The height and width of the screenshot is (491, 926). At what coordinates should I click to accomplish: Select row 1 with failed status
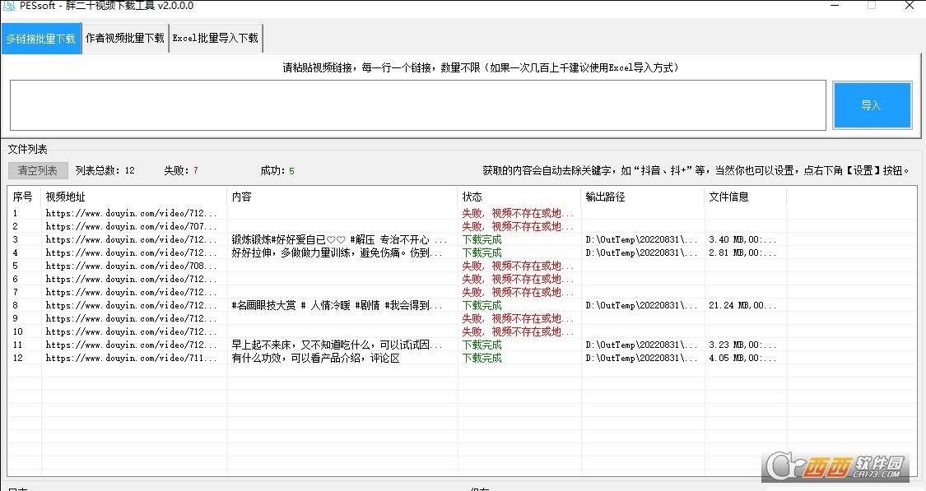coord(247,214)
